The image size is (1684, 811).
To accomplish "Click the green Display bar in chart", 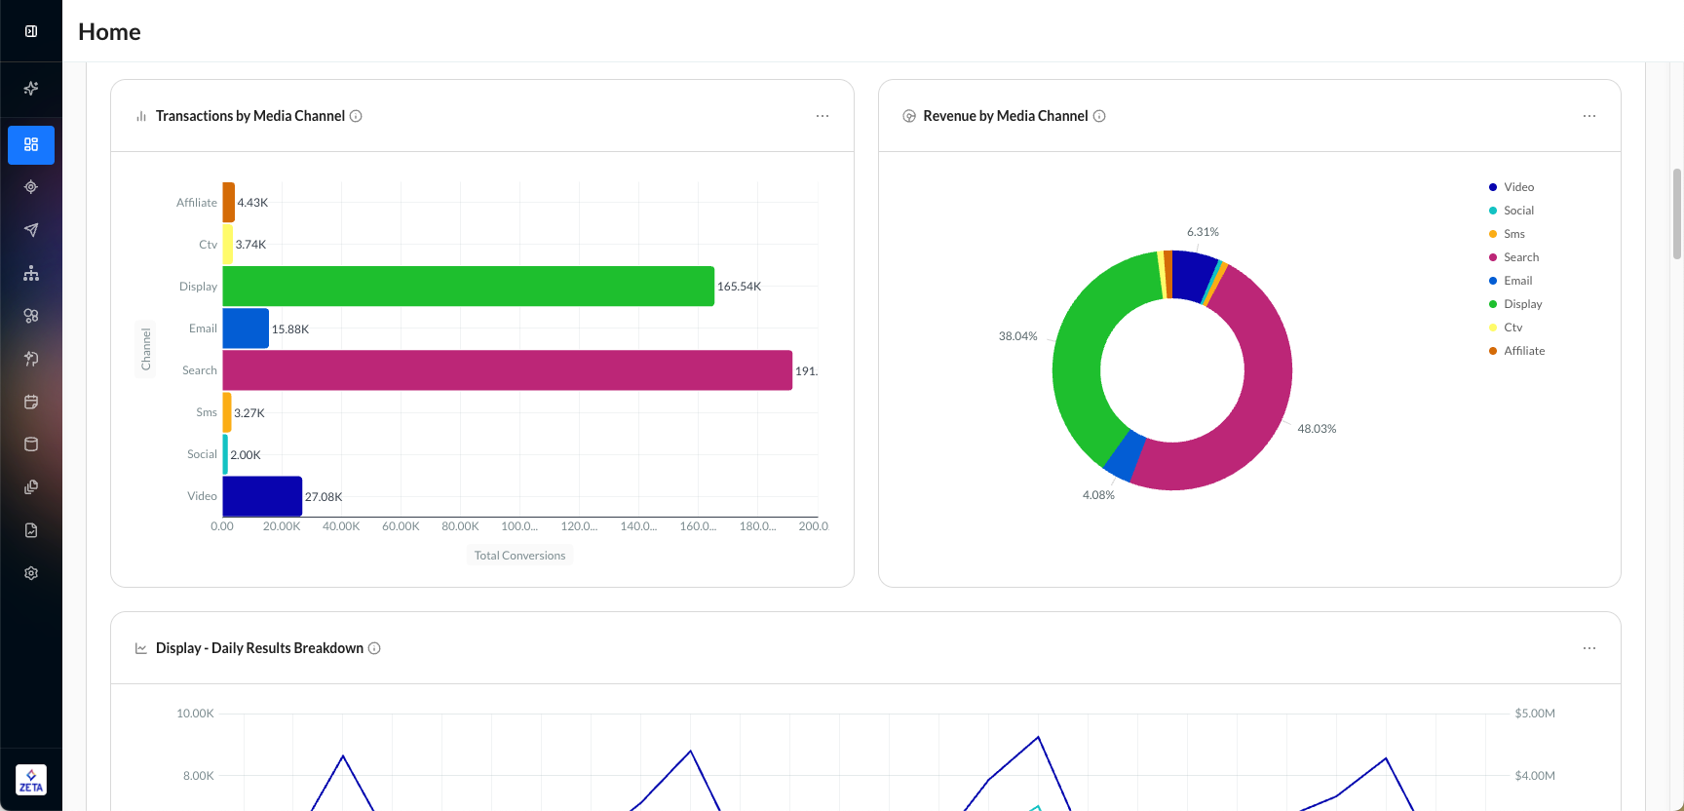I will pos(468,287).
